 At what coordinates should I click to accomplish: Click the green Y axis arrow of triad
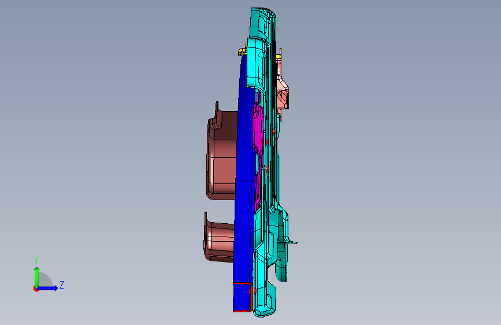pos(36,276)
